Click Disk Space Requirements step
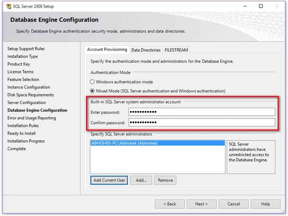The width and height of the screenshot is (288, 216). pos(31,95)
